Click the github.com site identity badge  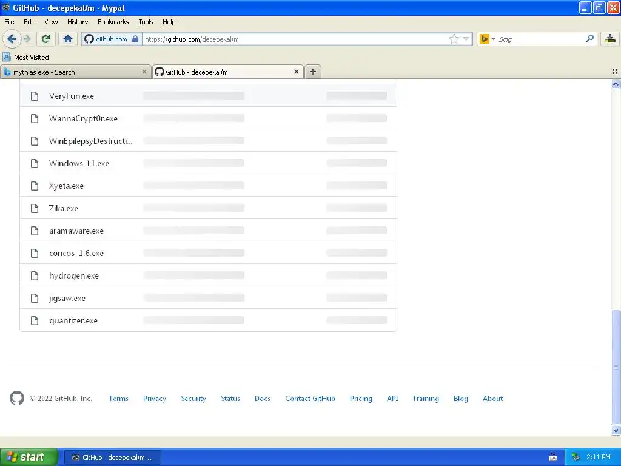pos(112,39)
